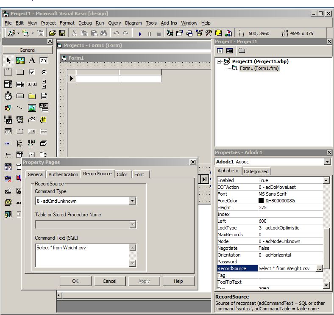This screenshot has width=334, height=315.
Task: Select the EOFAction property row
Action: pyautogui.click(x=270, y=187)
